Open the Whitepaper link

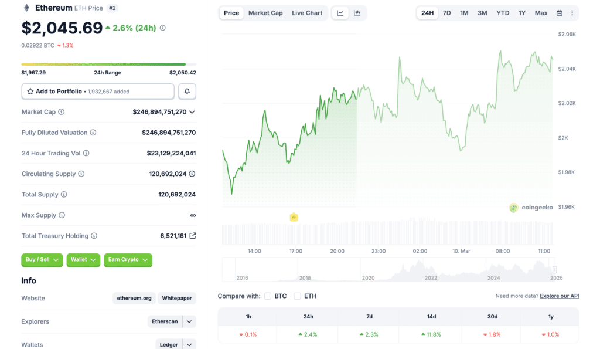(x=176, y=298)
